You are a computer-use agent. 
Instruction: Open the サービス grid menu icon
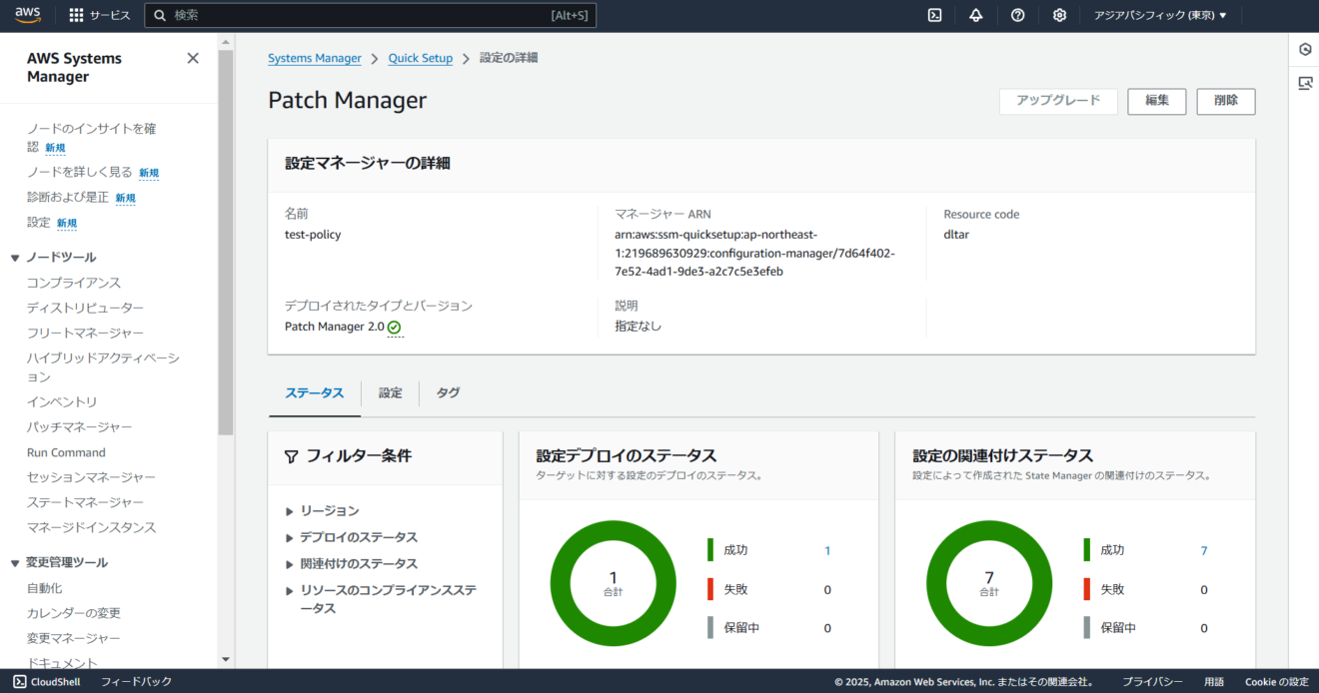point(76,14)
